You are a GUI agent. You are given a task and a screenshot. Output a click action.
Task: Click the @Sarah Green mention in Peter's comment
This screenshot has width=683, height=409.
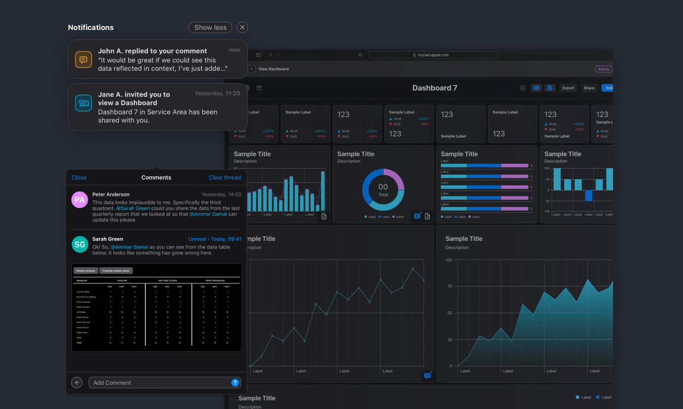tap(133, 208)
